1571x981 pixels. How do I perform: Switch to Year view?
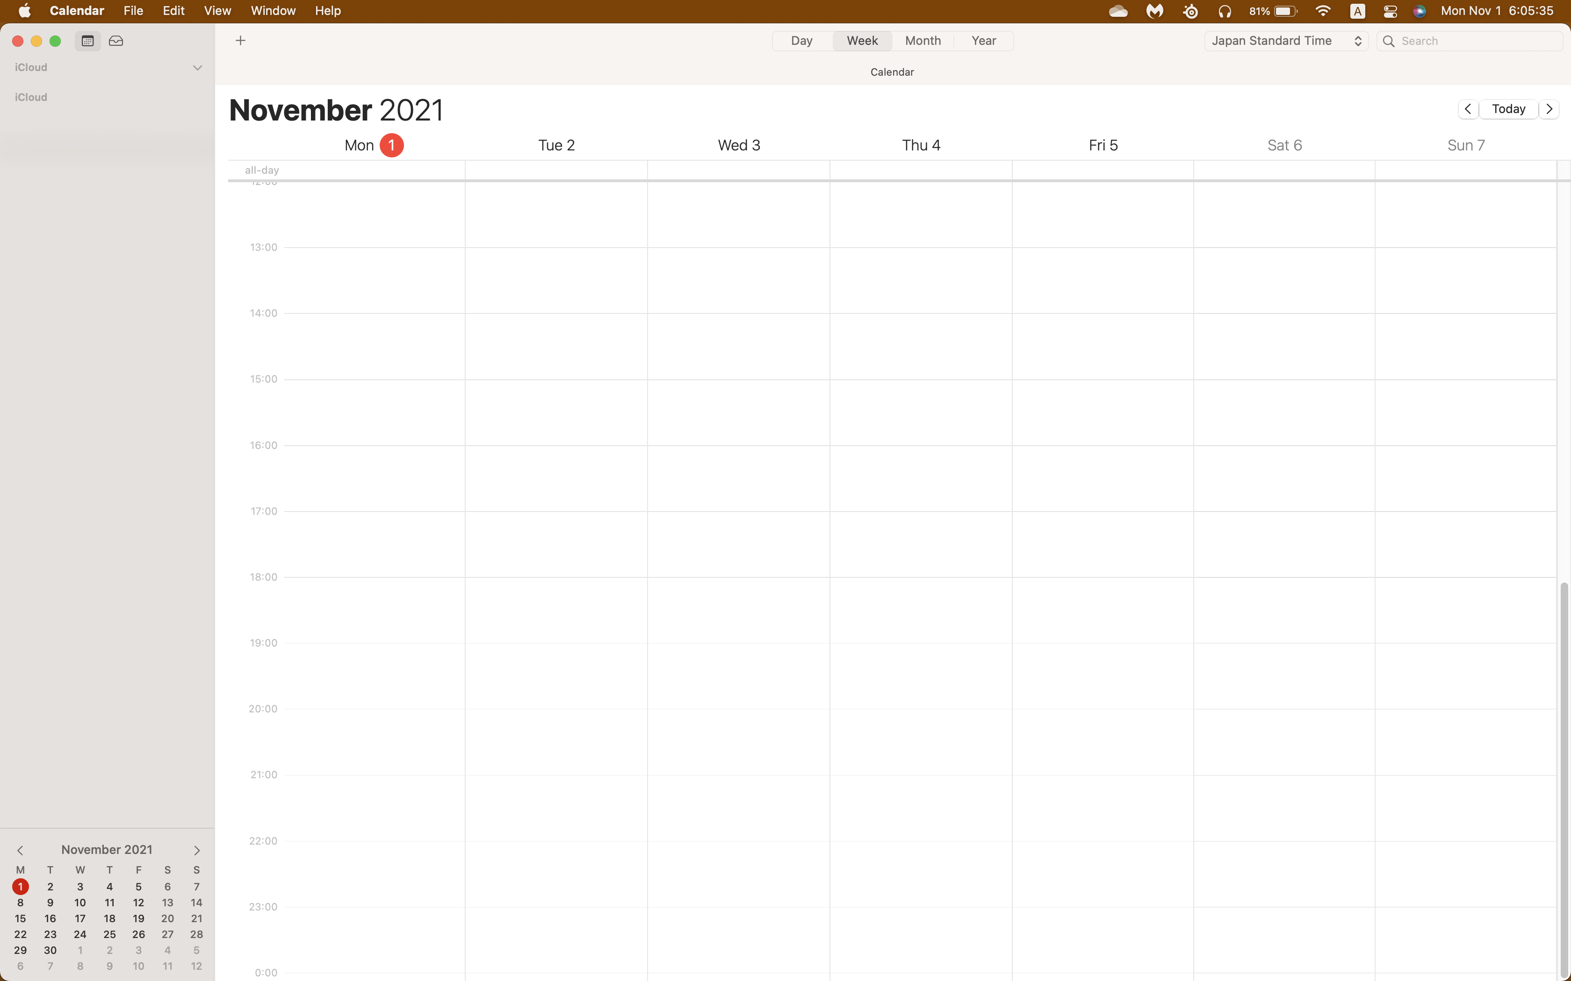983,41
